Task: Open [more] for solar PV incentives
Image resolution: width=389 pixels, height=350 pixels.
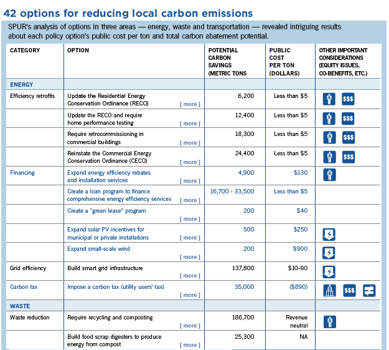Action: [190, 238]
